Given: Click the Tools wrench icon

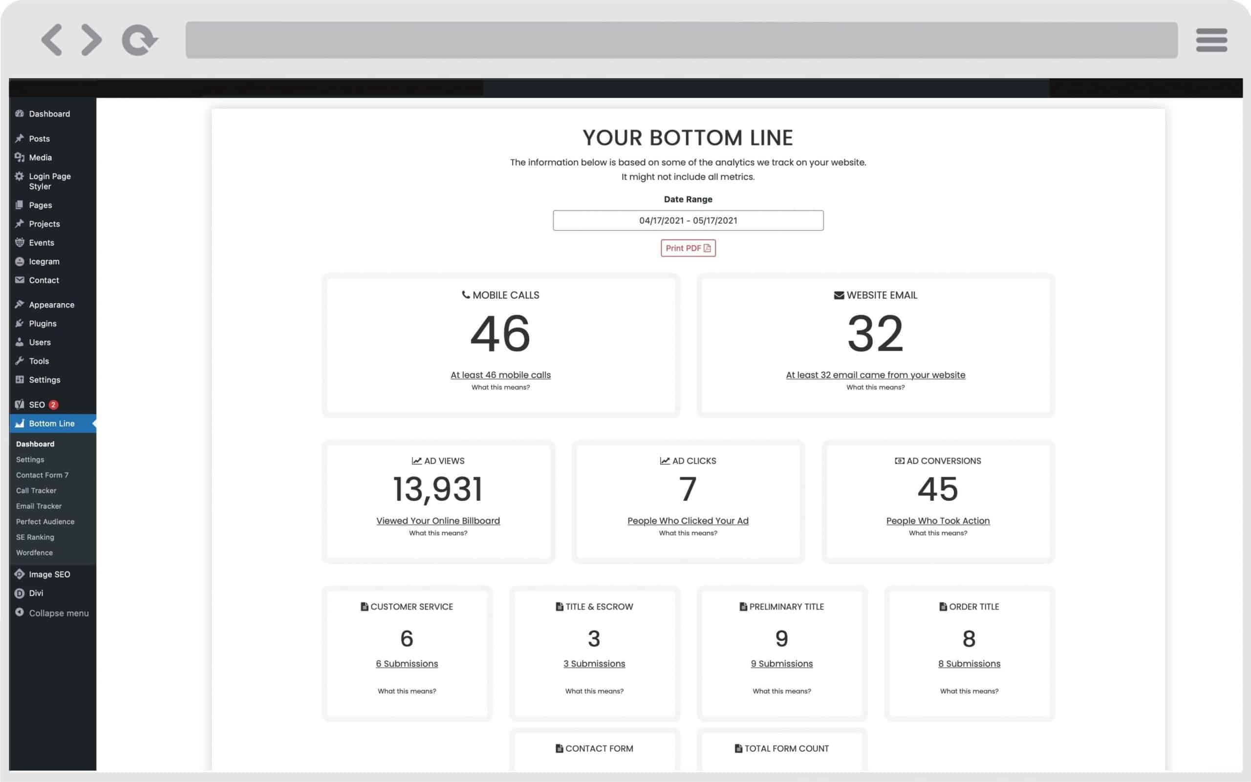Looking at the screenshot, I should click(20, 361).
